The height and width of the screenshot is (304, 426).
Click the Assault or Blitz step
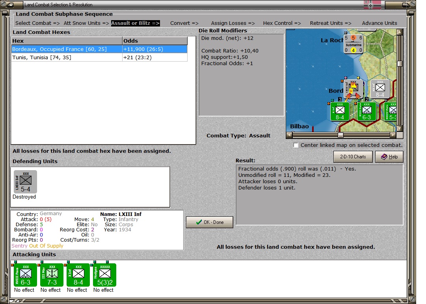pos(135,23)
